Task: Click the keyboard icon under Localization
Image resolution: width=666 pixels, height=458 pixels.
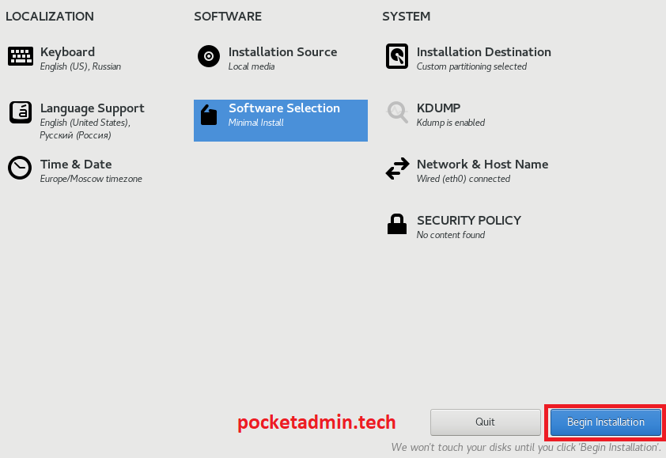Action: click(x=21, y=56)
